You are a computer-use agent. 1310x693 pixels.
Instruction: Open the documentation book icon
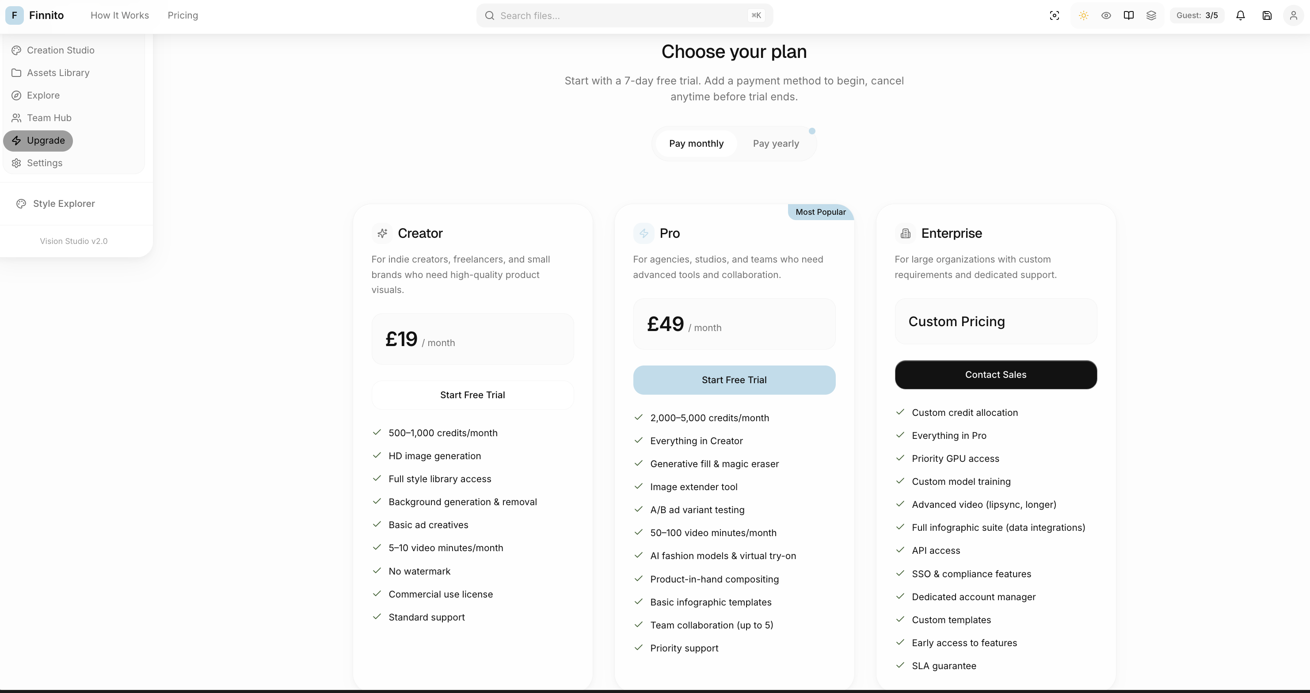tap(1128, 15)
